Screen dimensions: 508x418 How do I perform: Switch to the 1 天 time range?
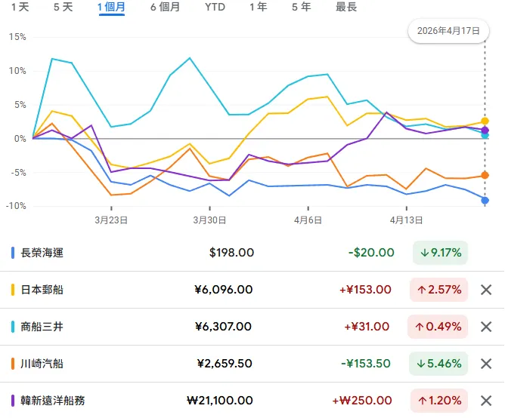coord(20,7)
